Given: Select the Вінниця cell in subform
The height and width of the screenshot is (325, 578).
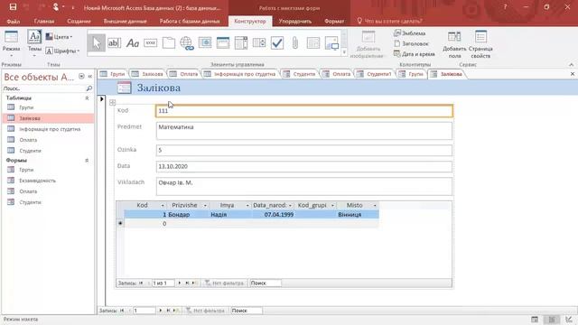Looking at the screenshot, I should click(358, 215).
